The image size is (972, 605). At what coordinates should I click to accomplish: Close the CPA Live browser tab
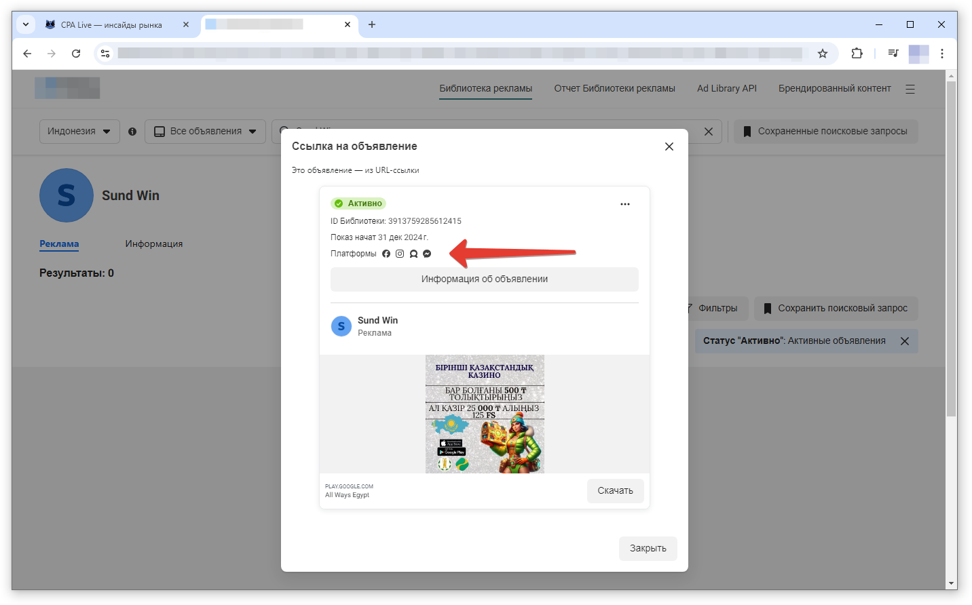(186, 24)
